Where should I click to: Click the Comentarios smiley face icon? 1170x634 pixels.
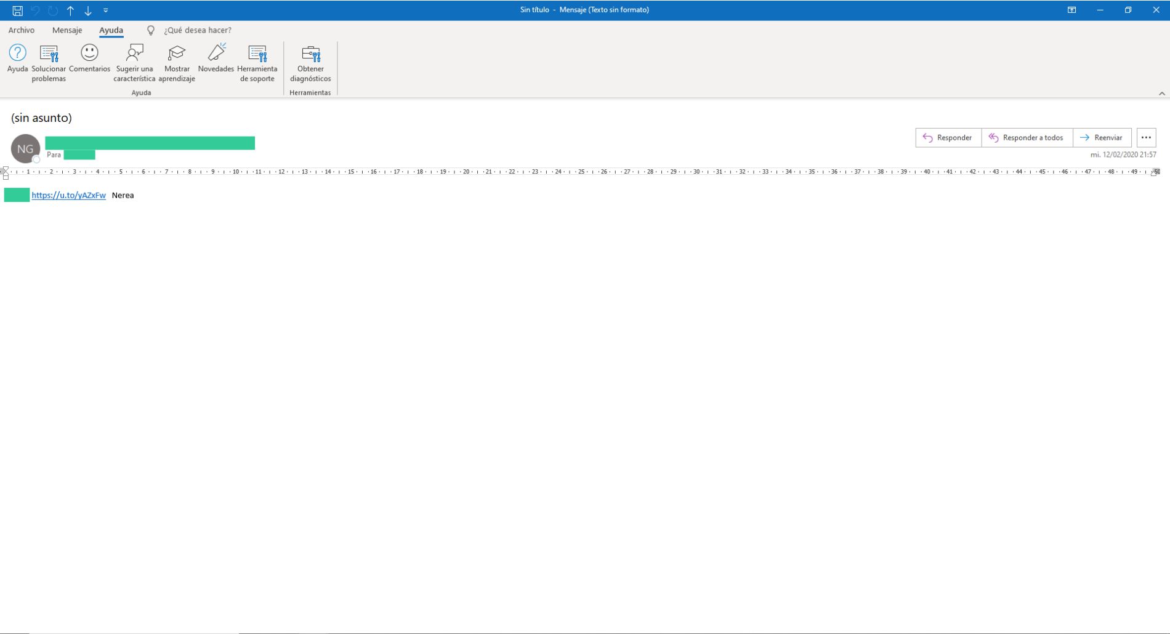pyautogui.click(x=89, y=54)
